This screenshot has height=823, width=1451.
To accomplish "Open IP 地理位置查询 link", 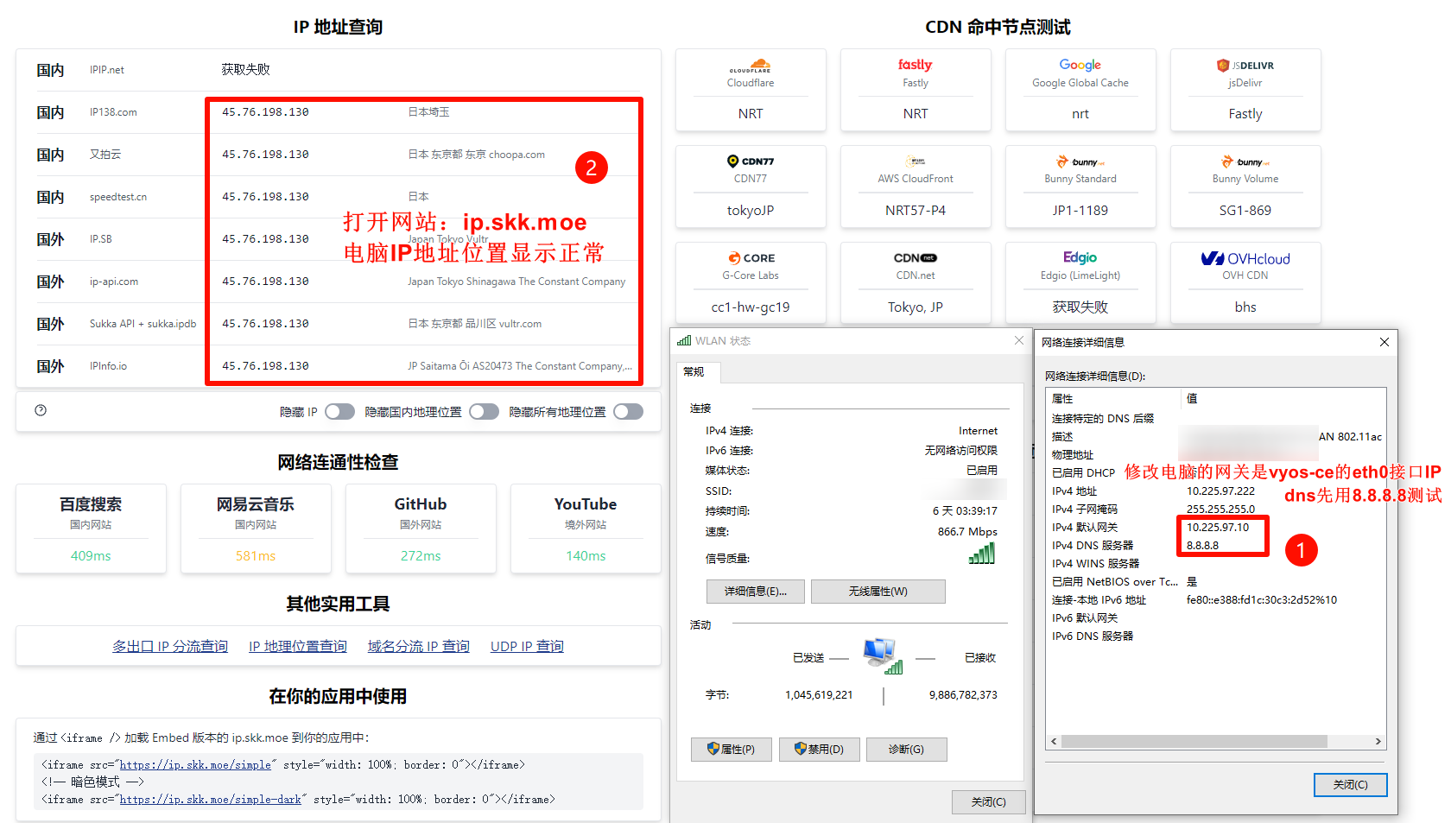I will point(298,647).
